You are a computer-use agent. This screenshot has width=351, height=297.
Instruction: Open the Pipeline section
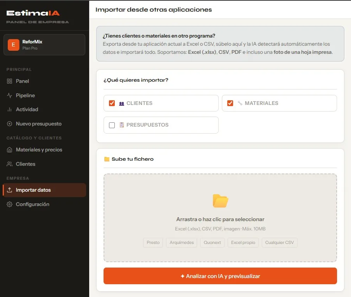coord(44,95)
